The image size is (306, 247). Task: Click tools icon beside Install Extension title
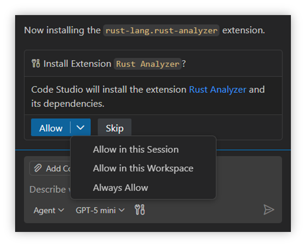[36, 64]
